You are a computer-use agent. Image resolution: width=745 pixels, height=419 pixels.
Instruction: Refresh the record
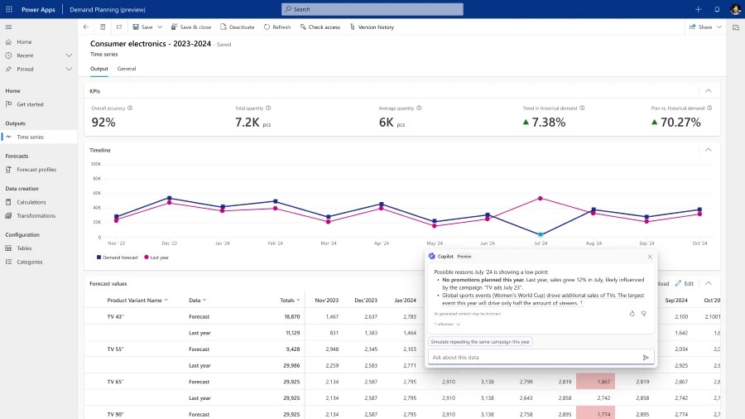pos(277,27)
